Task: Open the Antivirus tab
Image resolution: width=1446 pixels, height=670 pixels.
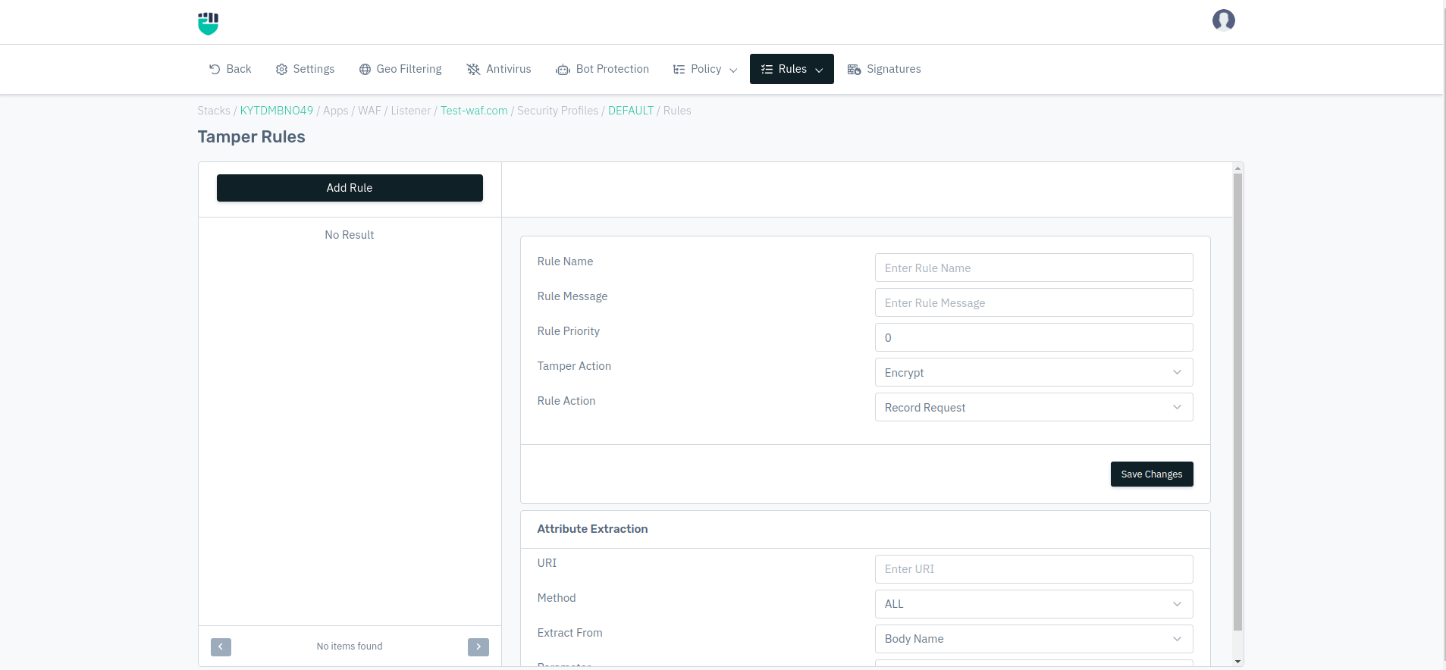Action: coord(499,69)
